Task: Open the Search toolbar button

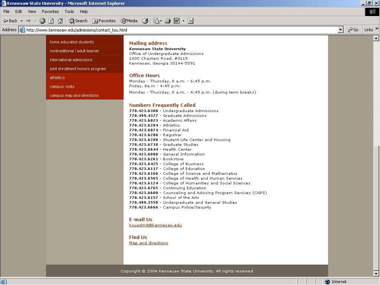Action: click(x=78, y=21)
